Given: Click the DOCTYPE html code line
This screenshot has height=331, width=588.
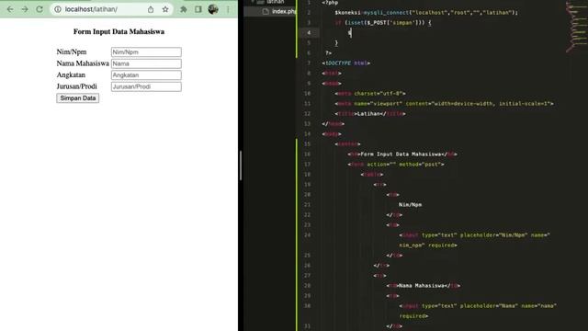Looking at the screenshot, I should [345, 63].
